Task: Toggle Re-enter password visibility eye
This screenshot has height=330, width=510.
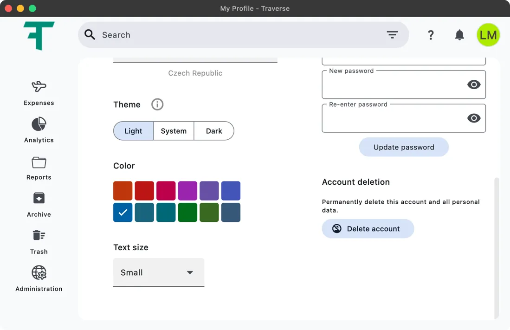Action: coord(473,118)
